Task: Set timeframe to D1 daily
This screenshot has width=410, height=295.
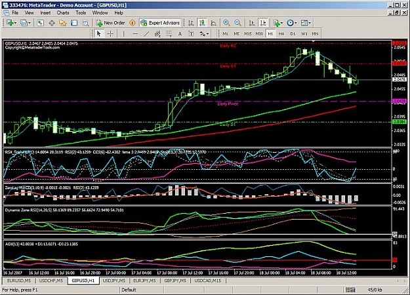Action: point(293,33)
